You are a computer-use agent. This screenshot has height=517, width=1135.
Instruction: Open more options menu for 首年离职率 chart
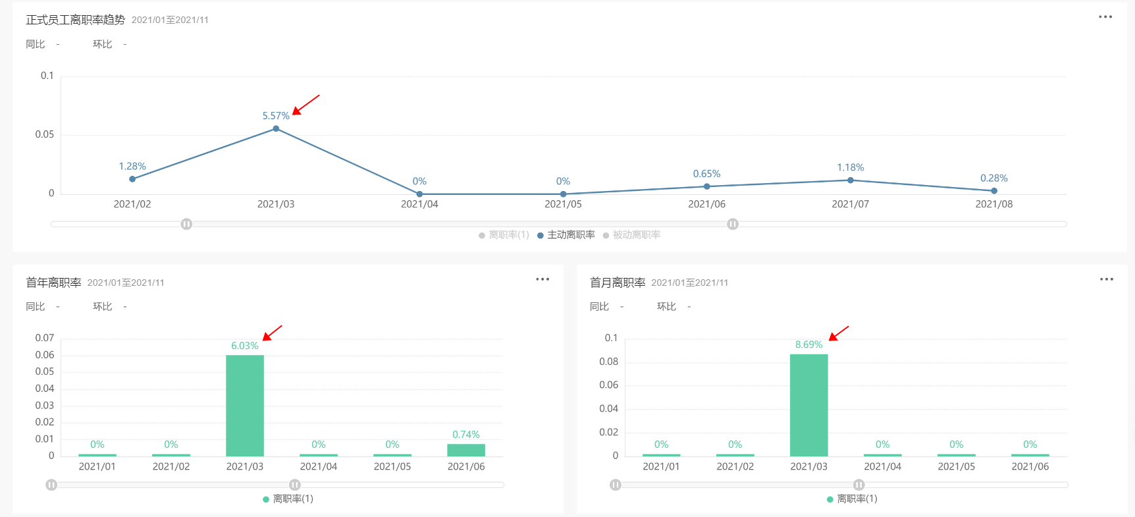coord(542,279)
